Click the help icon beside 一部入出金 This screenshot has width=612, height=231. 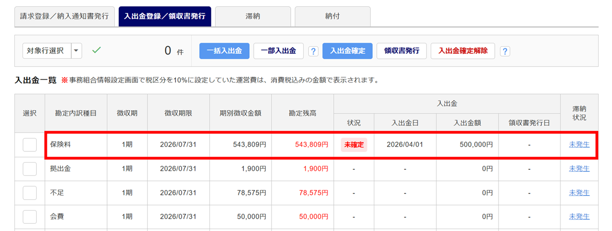(x=313, y=51)
